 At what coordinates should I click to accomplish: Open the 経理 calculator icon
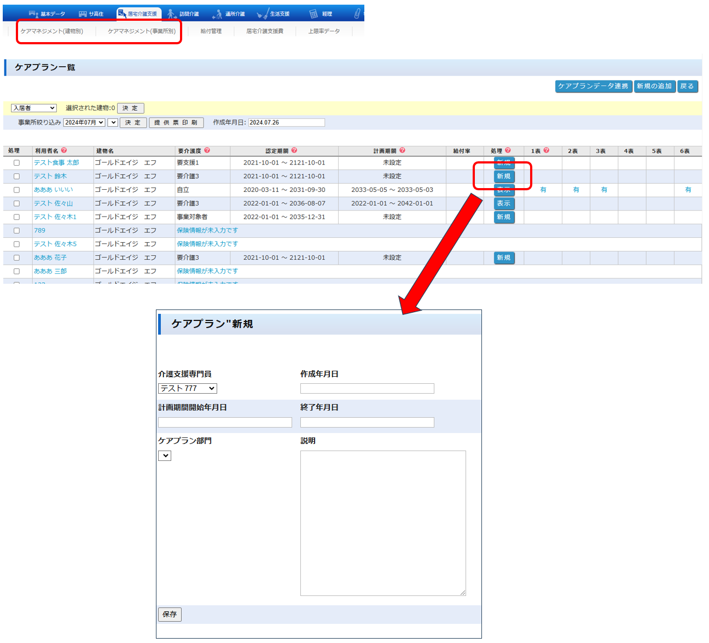coord(313,14)
